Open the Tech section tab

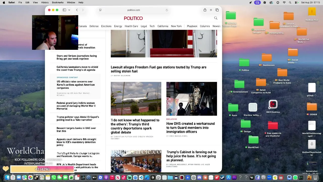click(x=152, y=26)
